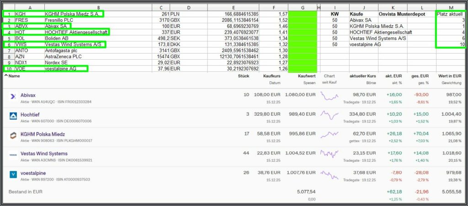Open the Abivax price chart thumbnail

[x=329, y=96]
